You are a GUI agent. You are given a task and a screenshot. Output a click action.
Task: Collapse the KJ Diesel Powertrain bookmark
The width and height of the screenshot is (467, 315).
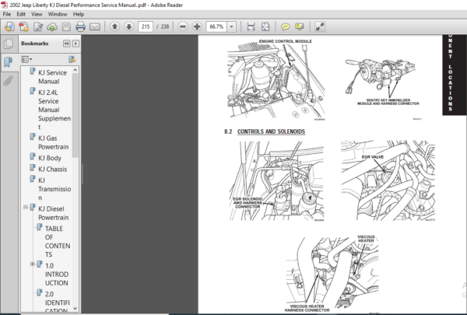26,207
